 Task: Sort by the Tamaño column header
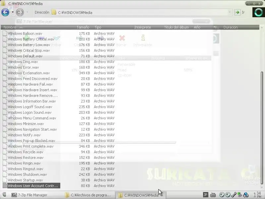pos(83,27)
